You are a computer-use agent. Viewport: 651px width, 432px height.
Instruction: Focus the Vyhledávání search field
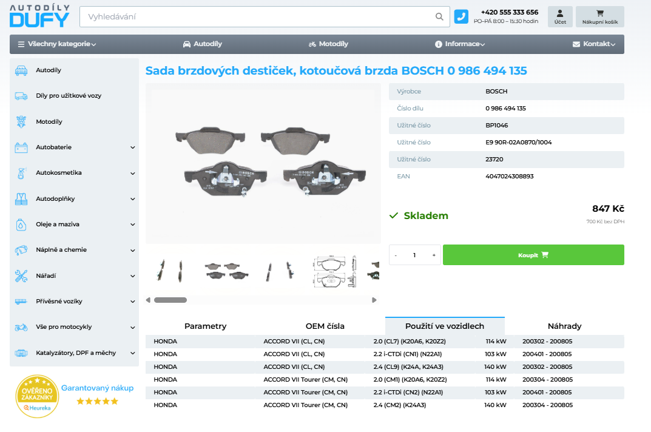(258, 17)
